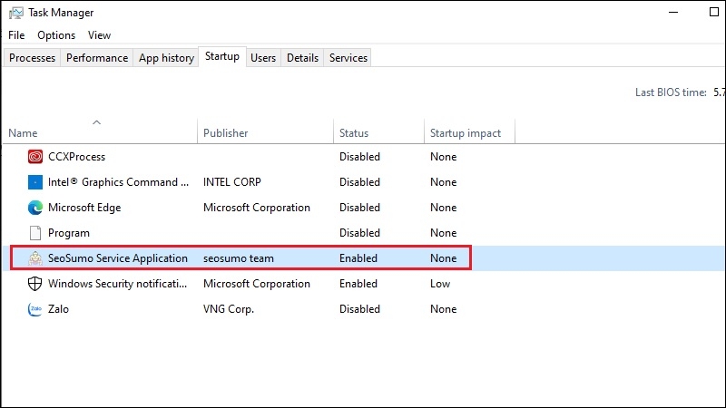Click Disabled status of Program
726x408 pixels.
[x=359, y=233]
